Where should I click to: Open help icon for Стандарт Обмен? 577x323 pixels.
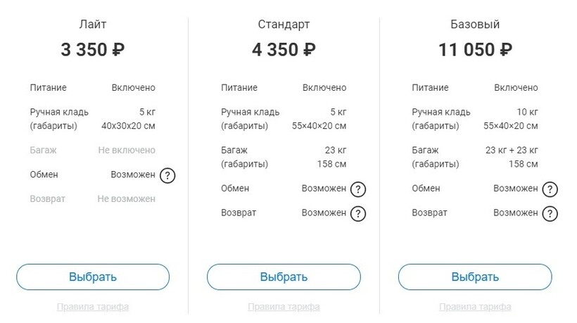pos(358,189)
